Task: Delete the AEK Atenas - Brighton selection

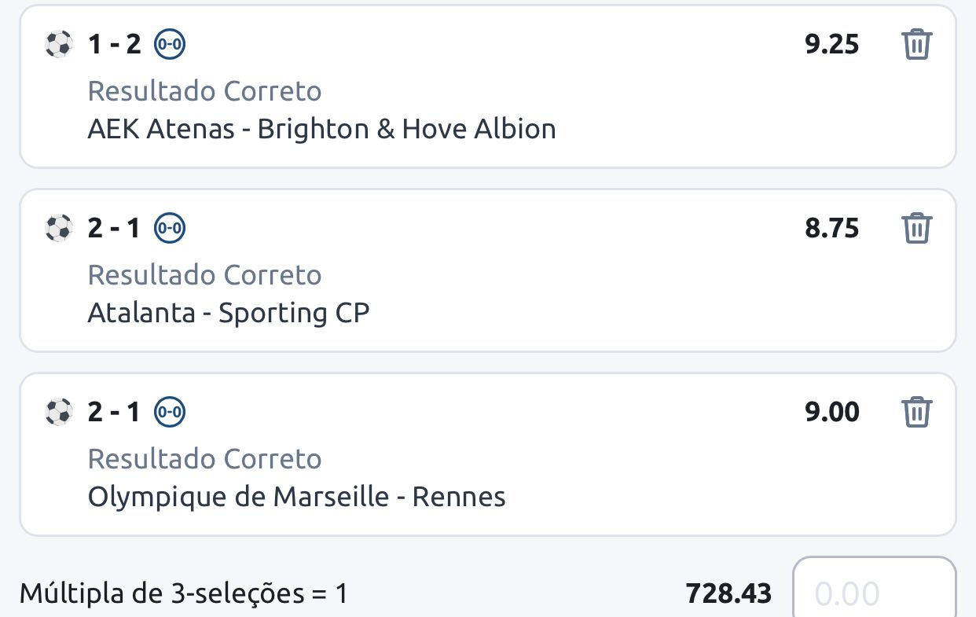Action: pos(916,44)
